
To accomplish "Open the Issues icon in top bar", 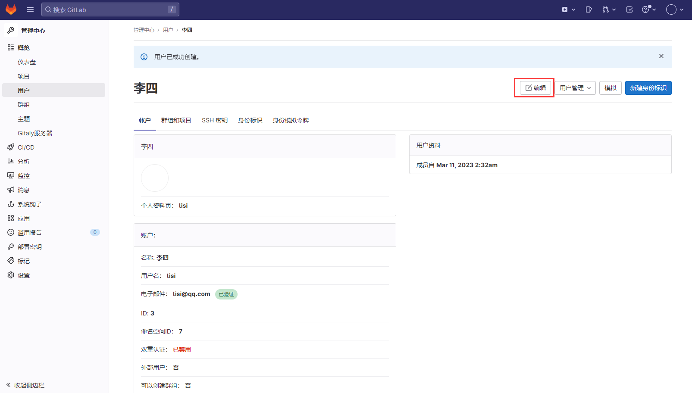I will pos(589,9).
